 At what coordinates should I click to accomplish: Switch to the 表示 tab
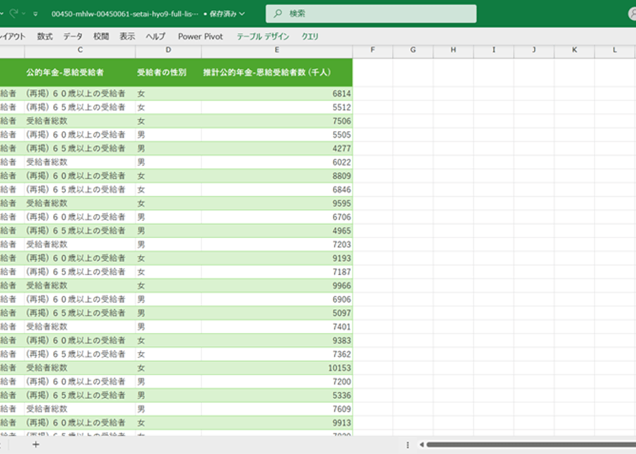click(127, 36)
